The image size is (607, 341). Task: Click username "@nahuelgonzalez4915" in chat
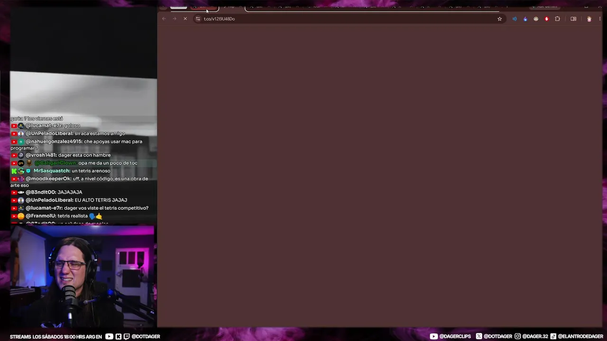point(54,142)
